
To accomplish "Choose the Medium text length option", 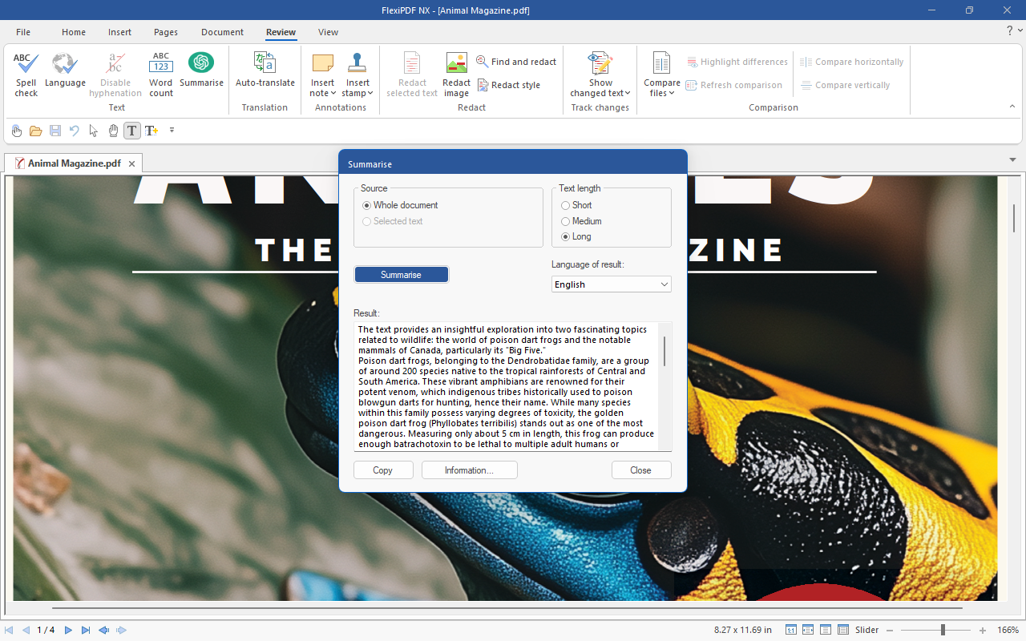I will tap(566, 221).
